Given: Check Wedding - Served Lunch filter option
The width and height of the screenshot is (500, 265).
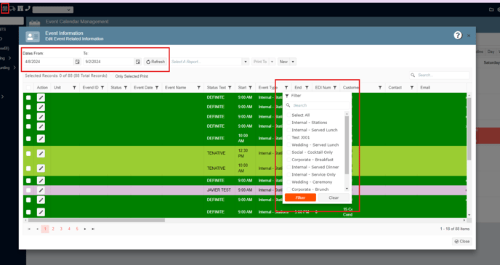Looking at the screenshot, I should tap(289, 145).
